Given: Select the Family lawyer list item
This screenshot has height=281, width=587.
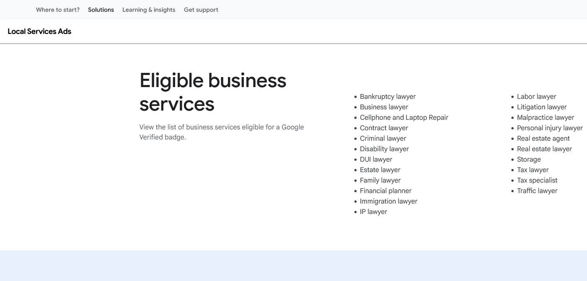Looking at the screenshot, I should coord(380,180).
